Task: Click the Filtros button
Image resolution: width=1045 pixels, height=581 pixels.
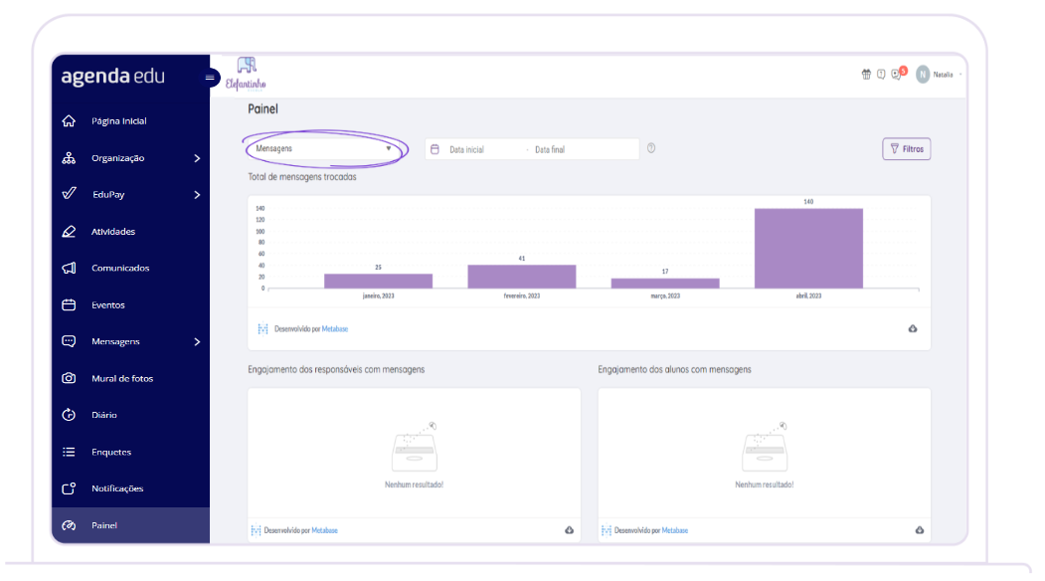Action: click(x=906, y=148)
